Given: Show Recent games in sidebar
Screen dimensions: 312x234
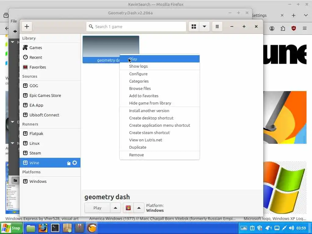Looking at the screenshot, I should coord(50,57).
